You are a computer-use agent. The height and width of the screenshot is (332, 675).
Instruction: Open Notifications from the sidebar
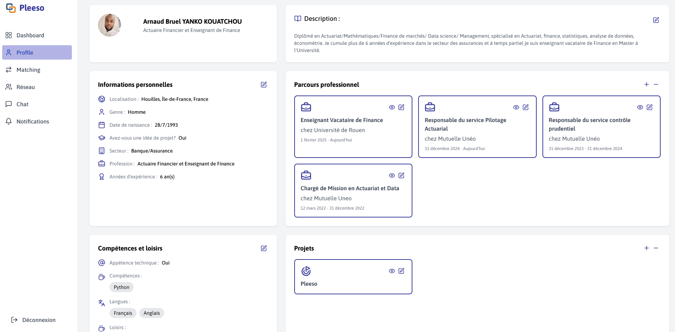click(33, 121)
